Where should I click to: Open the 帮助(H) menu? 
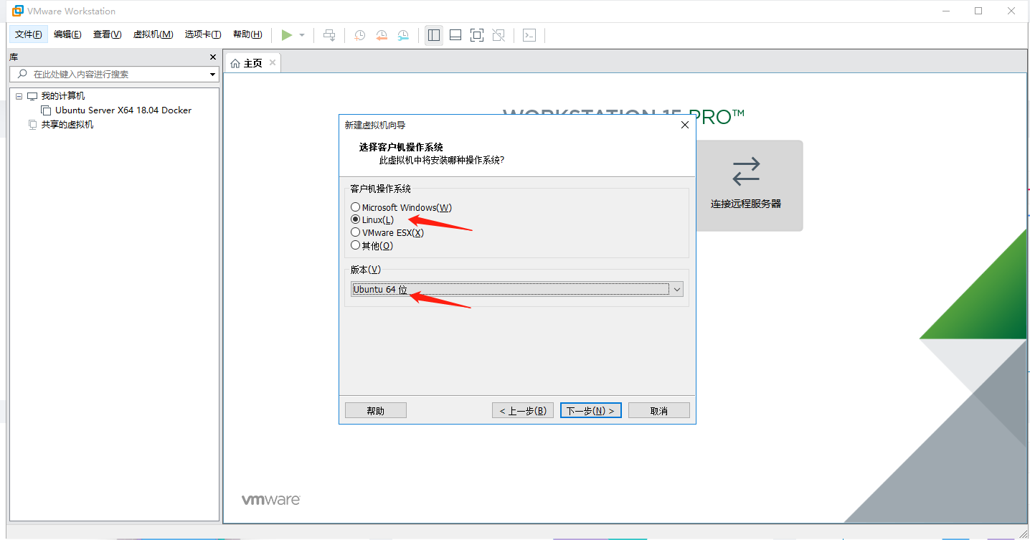pyautogui.click(x=247, y=34)
